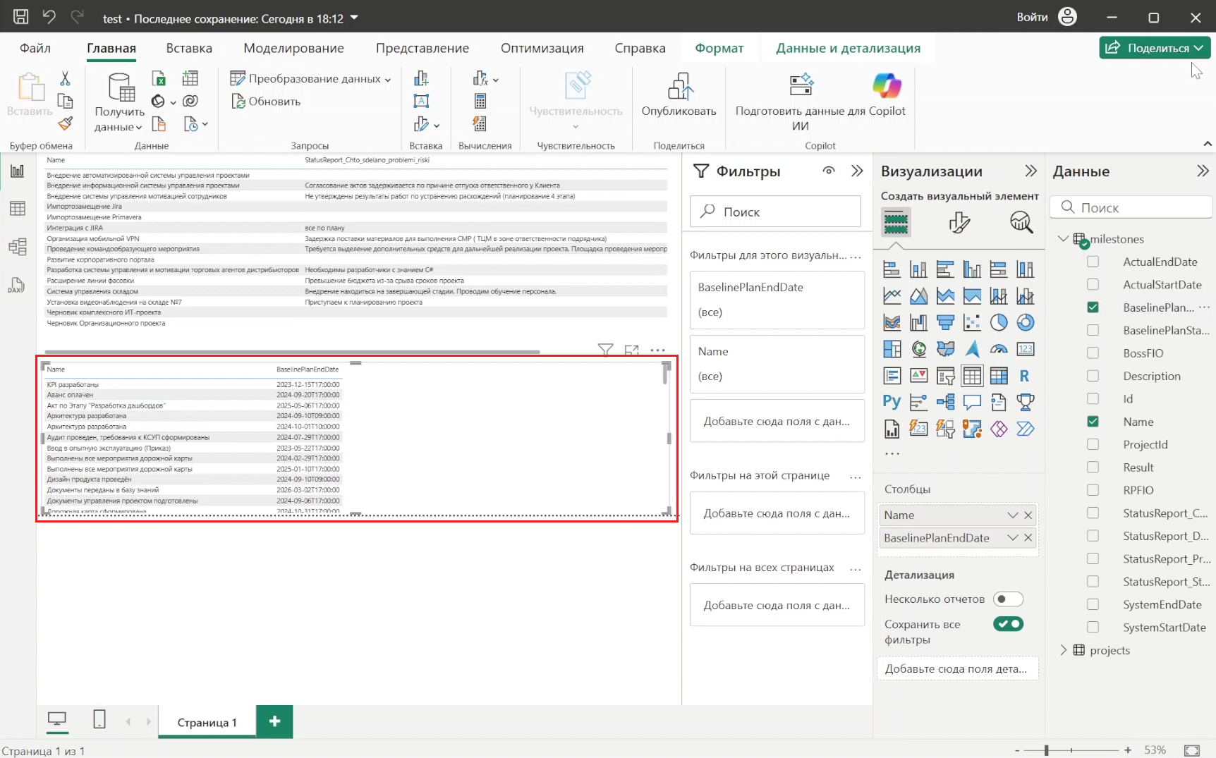Open the Format visual brush tab
1216x758 pixels.
pyautogui.click(x=959, y=223)
